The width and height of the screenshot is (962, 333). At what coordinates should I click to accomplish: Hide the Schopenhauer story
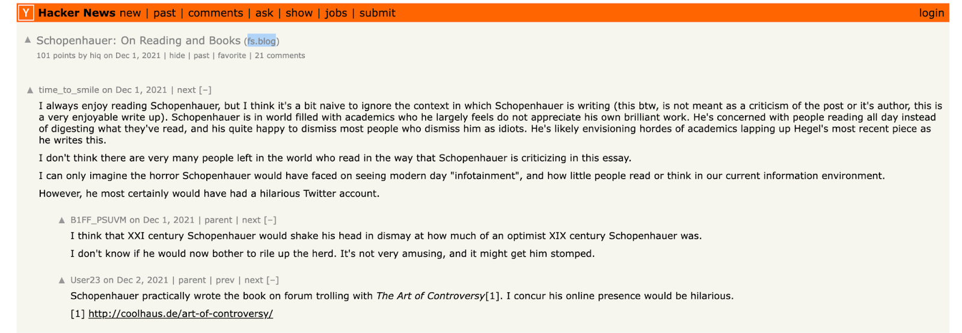pyautogui.click(x=177, y=56)
